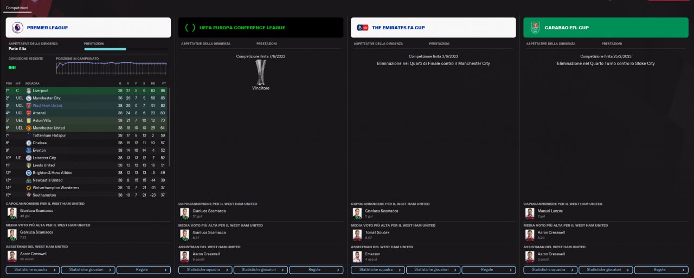Click the Emirates FA Cup logo
Screen dimensions: 694x278
pyautogui.click(x=362, y=27)
